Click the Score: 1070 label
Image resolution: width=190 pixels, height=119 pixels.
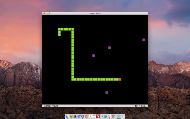(x=51, y=106)
